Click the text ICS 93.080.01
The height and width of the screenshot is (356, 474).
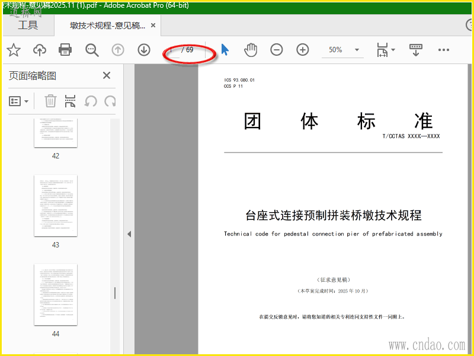[239, 80]
